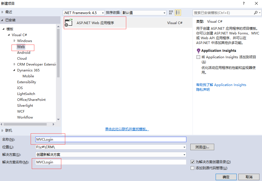The height and width of the screenshot is (181, 262).
Task: Collapse the Visual C# tree node
Action: click(x=9, y=35)
